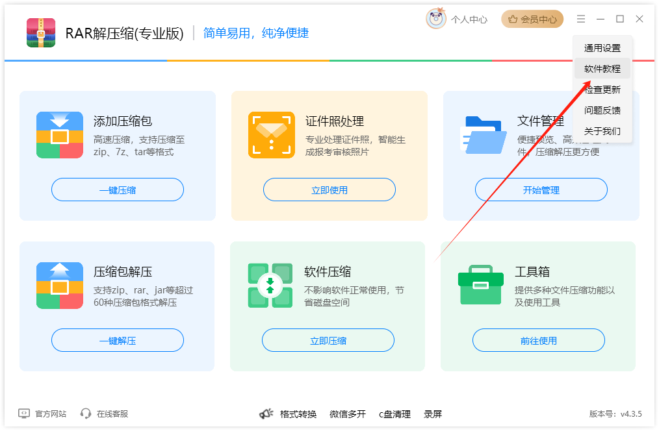Select 软件教程 from the menu
The image size is (659, 431).
click(602, 69)
